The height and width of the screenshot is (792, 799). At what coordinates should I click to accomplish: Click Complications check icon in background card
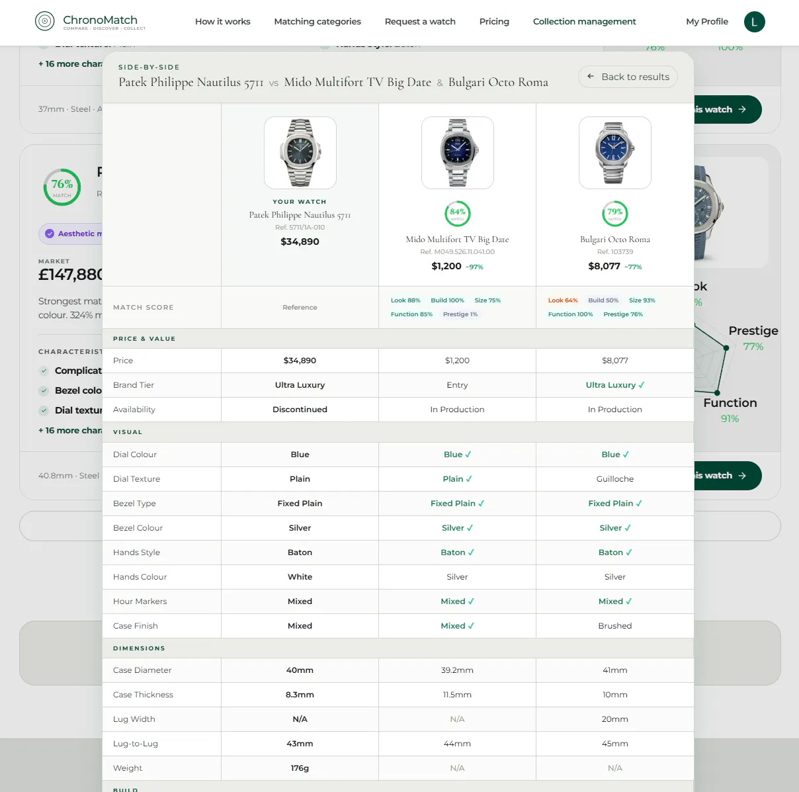(x=44, y=371)
